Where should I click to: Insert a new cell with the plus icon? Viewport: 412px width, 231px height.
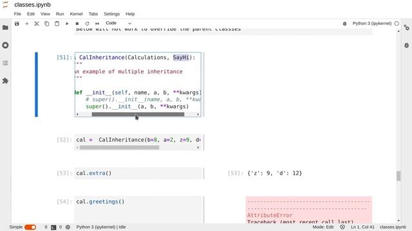[27, 24]
